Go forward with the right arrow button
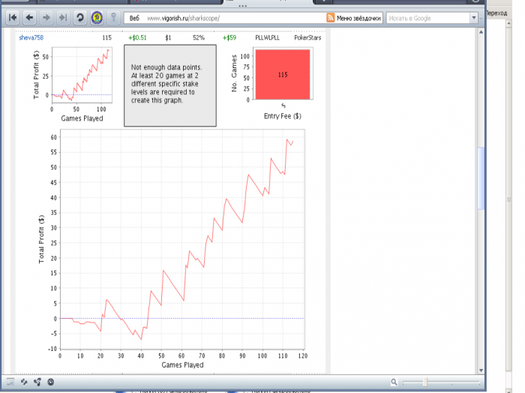The image size is (525, 393). coord(46,17)
